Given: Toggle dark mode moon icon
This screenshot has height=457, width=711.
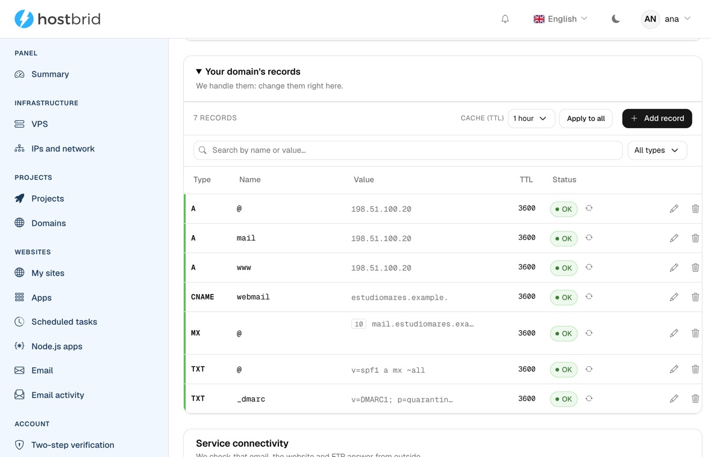Looking at the screenshot, I should pos(615,19).
